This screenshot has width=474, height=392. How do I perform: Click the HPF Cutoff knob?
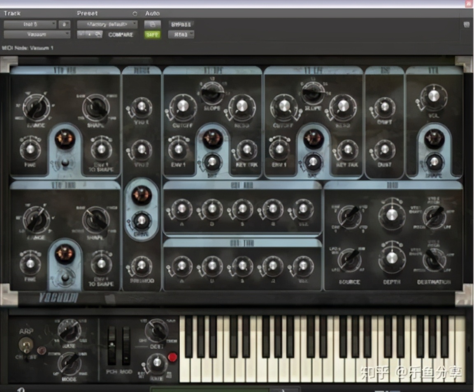(182, 106)
